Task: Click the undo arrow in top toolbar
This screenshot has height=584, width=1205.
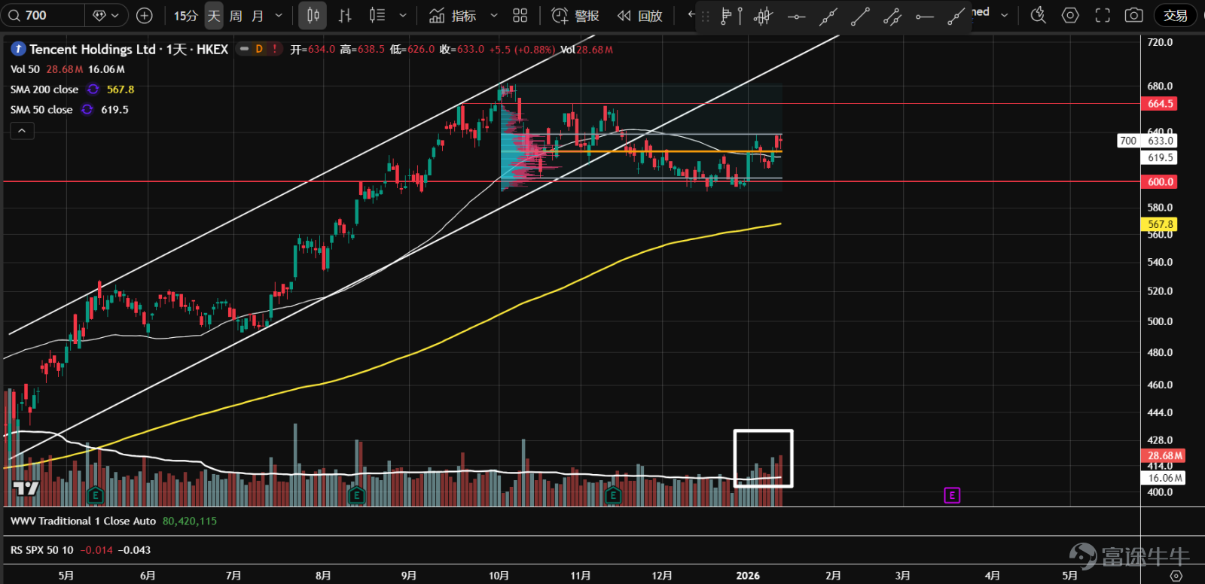Action: (691, 14)
